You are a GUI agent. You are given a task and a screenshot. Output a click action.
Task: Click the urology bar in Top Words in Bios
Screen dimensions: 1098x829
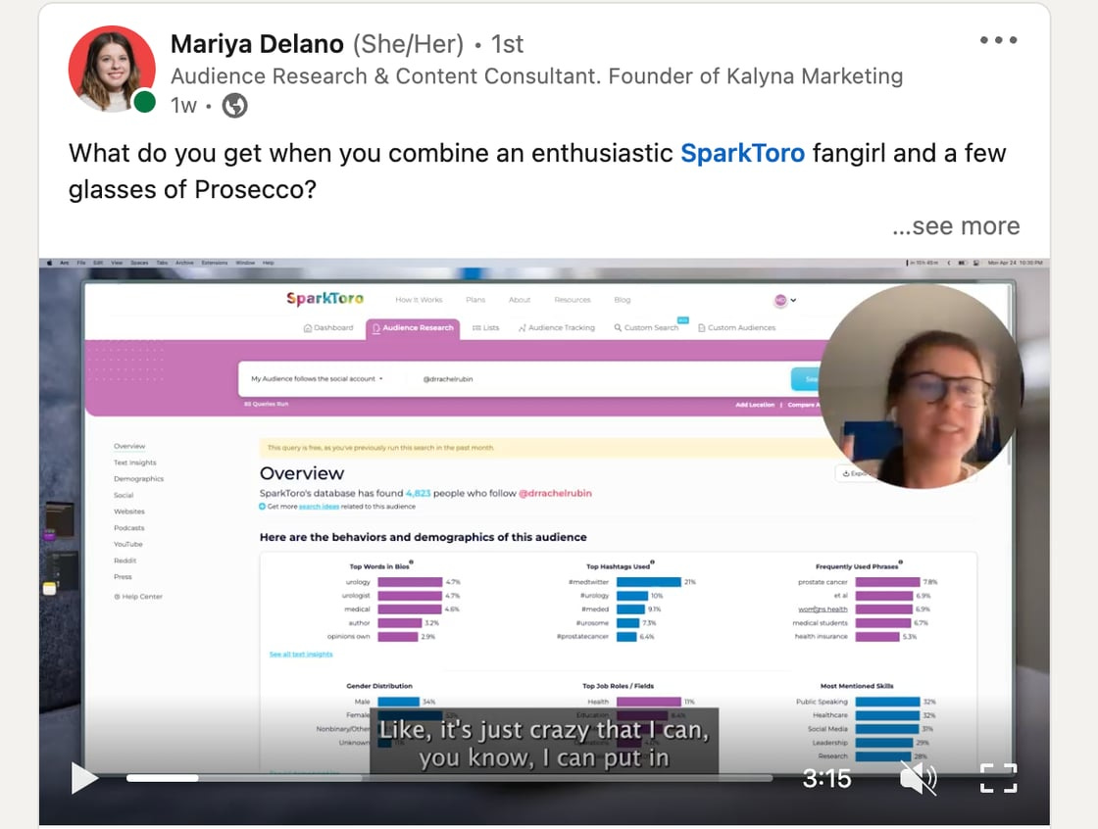(x=410, y=582)
